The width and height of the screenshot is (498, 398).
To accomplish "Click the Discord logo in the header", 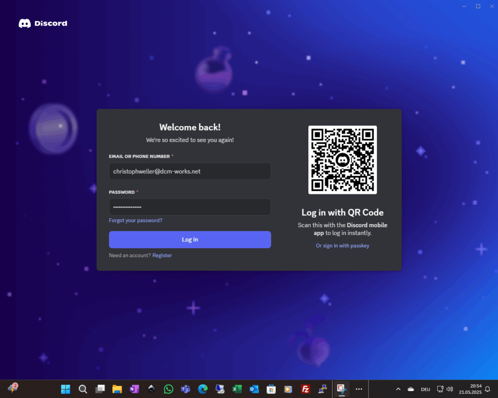I will pos(43,23).
